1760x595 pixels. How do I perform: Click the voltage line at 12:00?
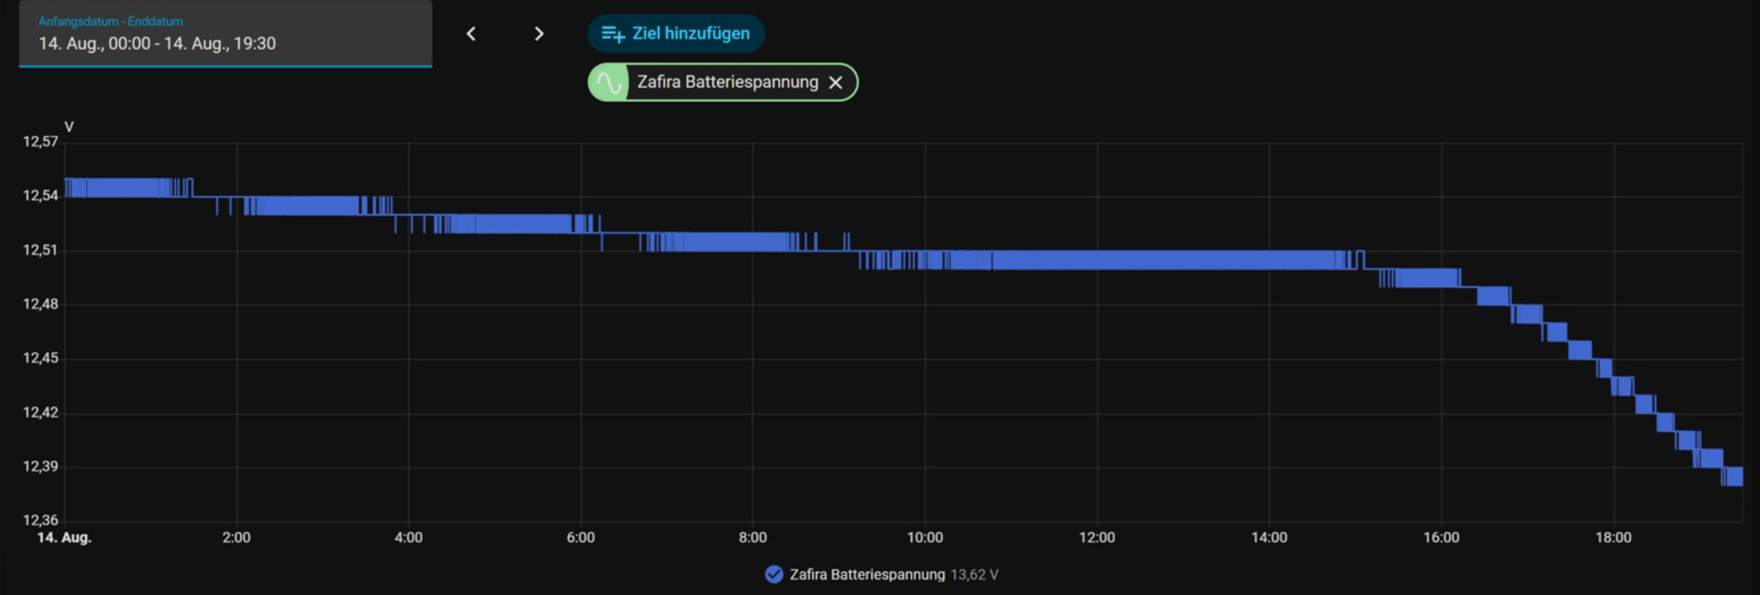pyautogui.click(x=1097, y=260)
